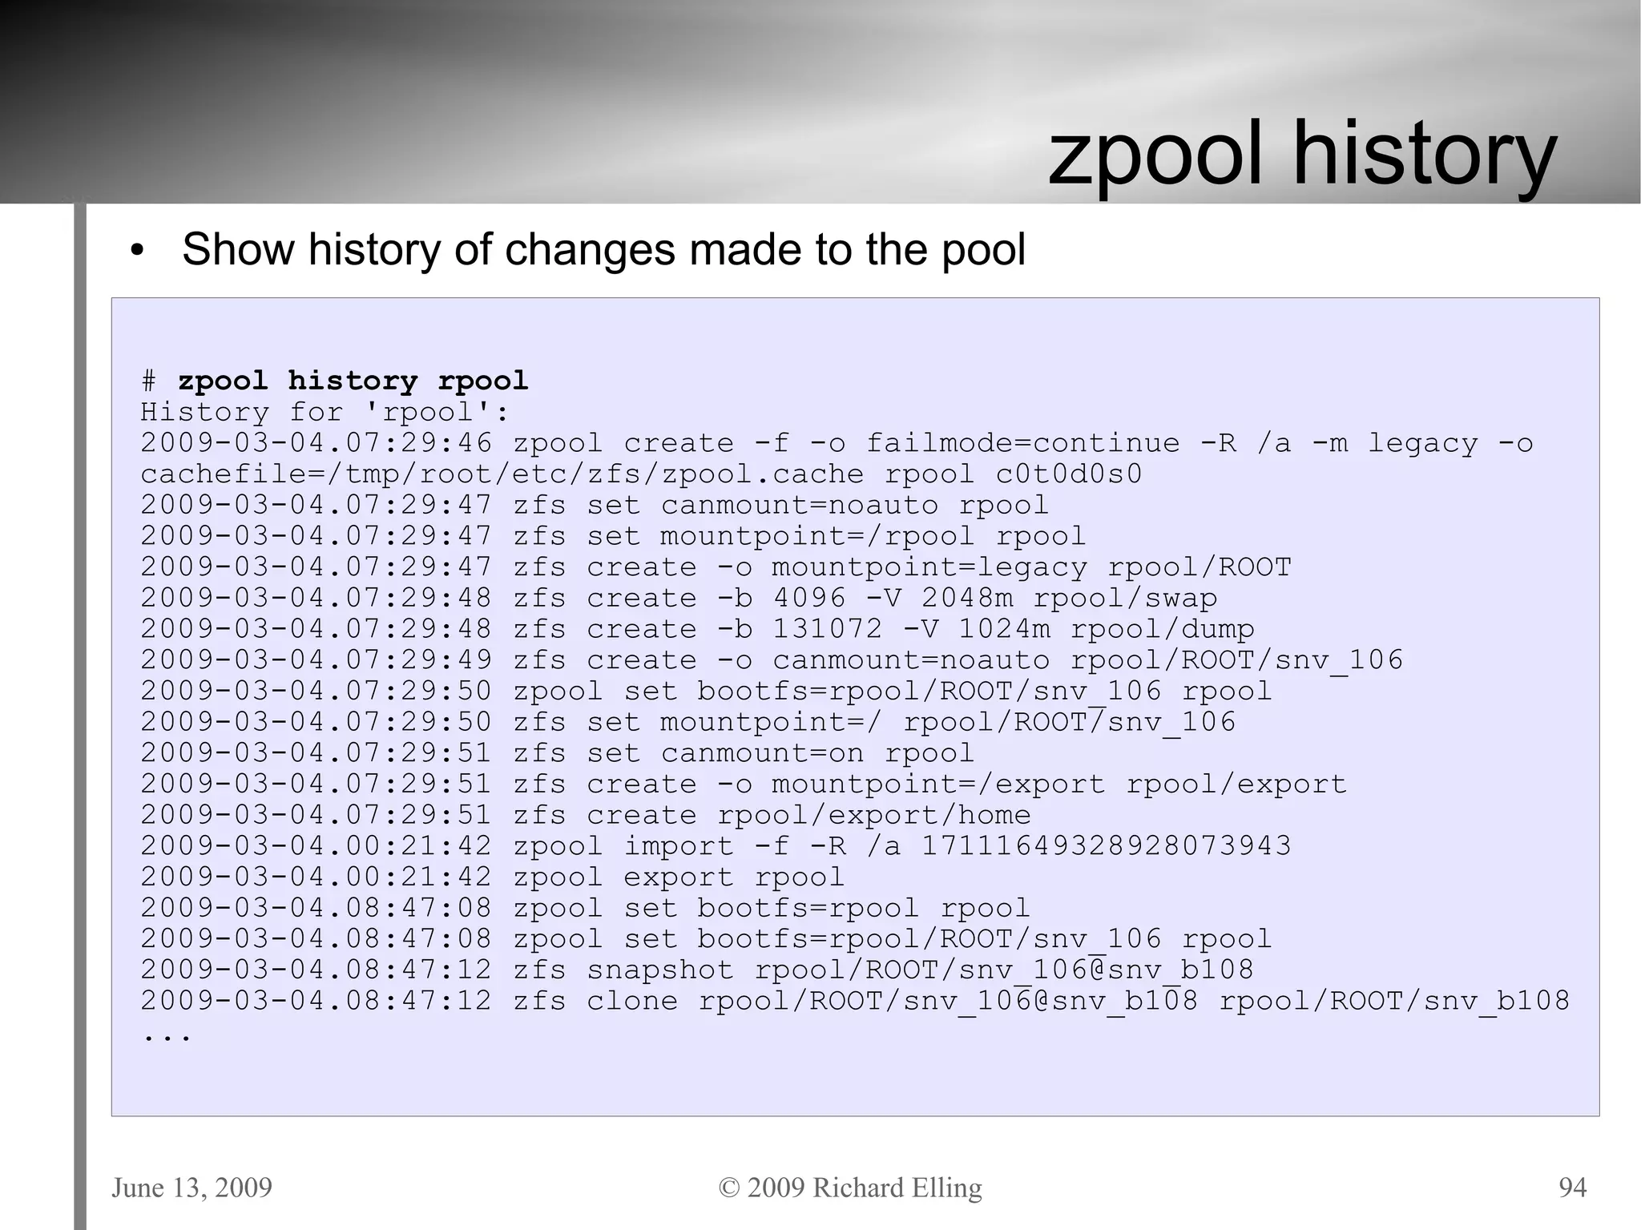Select the 'zfs snapshot rpool/ROOT/snv_106@snv_b108' line
This screenshot has width=1641, height=1230.
coord(697,970)
